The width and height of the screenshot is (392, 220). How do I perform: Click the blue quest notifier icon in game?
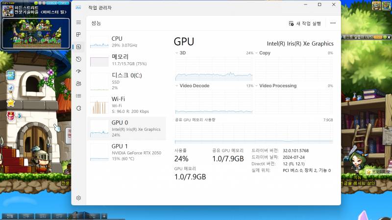click(x=11, y=75)
